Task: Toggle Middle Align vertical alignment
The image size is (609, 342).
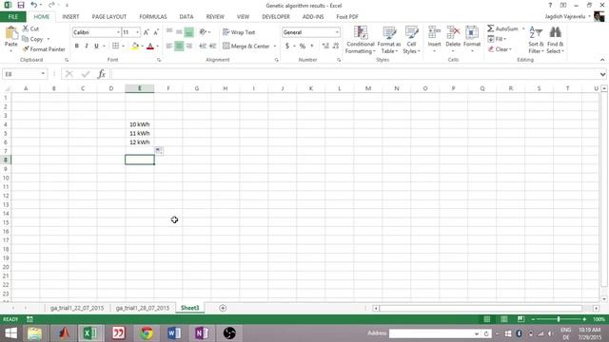Action: tap(179, 32)
